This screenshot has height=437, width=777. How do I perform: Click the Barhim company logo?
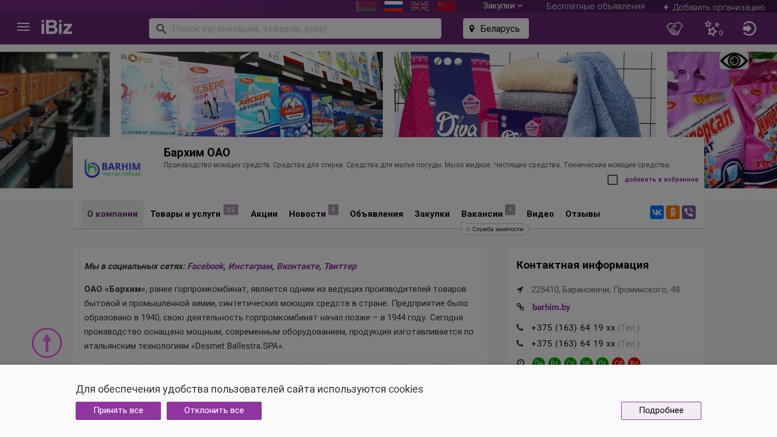113,168
